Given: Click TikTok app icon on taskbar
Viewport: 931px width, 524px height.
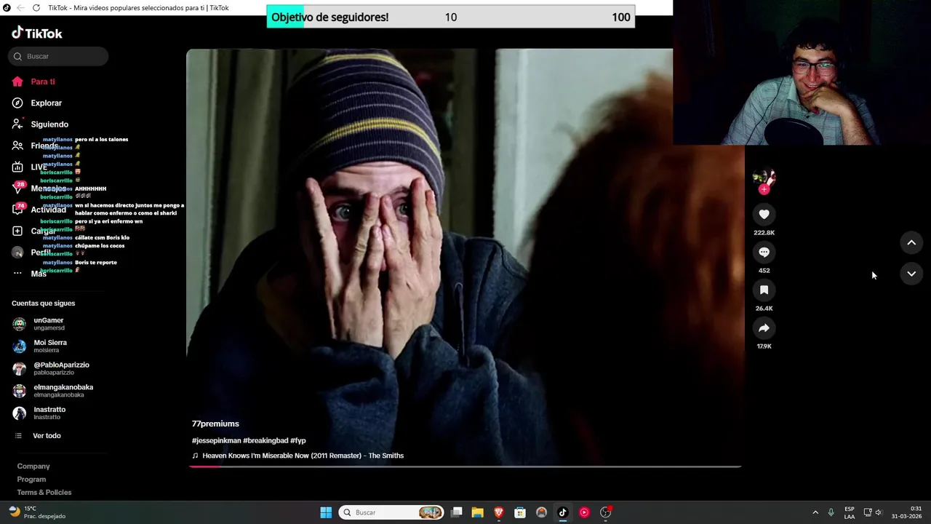Looking at the screenshot, I should point(562,512).
